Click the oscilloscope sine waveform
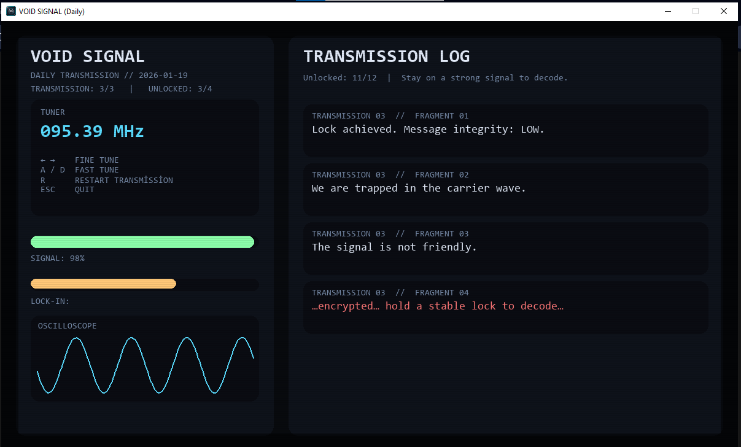The width and height of the screenshot is (741, 447). 145,365
